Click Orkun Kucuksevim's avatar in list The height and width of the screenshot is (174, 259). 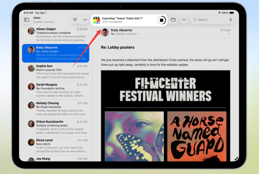(31, 124)
